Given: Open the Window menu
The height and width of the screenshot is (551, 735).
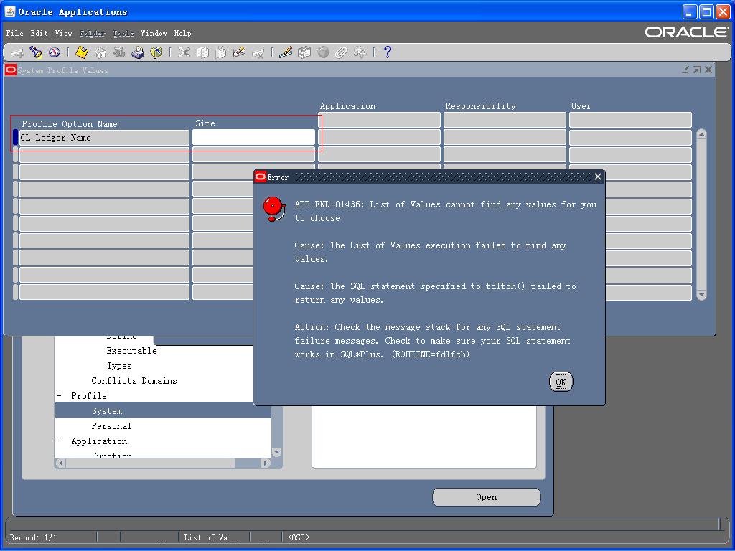Looking at the screenshot, I should tap(154, 33).
